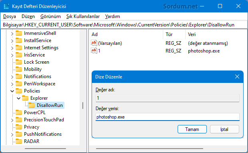Click the (değer atanmamış) data cell
Image resolution: width=248 pixels, height=153 pixels.
(x=208, y=43)
